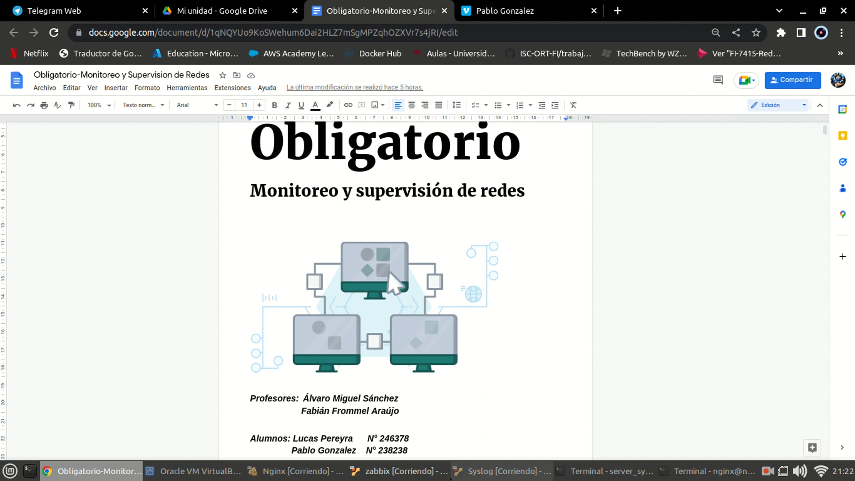Open the last modification history link
855x481 pixels.
[x=354, y=87]
